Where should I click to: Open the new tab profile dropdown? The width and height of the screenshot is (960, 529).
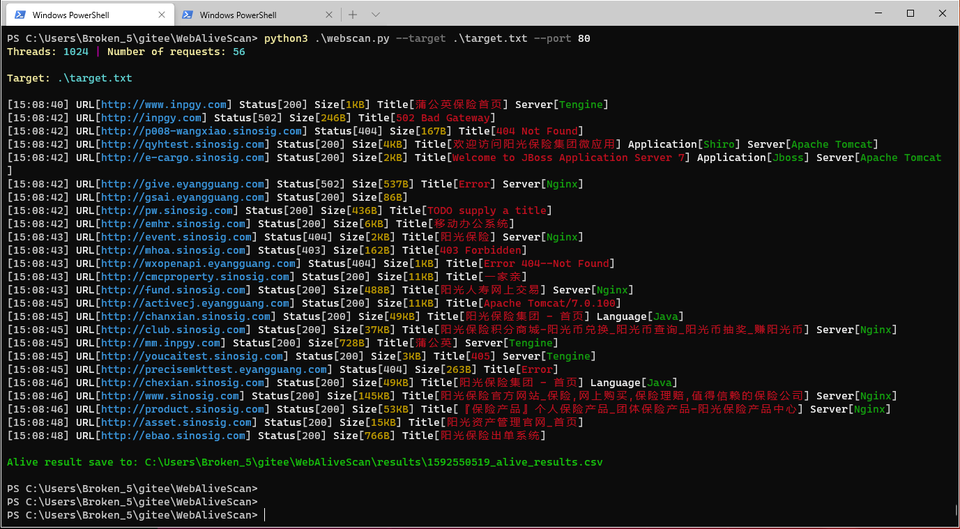(x=376, y=15)
